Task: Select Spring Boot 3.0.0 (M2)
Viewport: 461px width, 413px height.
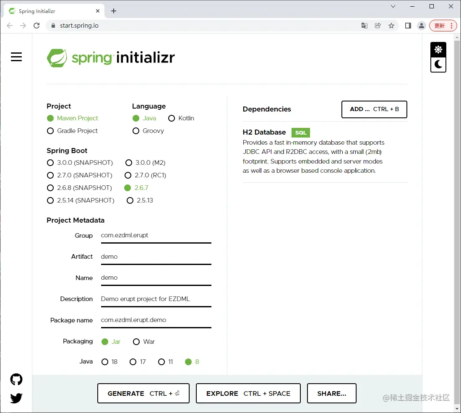Action: pos(145,163)
